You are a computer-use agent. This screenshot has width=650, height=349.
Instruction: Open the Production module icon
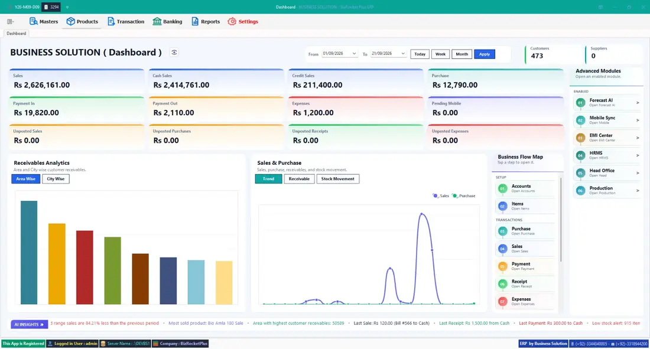click(x=580, y=191)
